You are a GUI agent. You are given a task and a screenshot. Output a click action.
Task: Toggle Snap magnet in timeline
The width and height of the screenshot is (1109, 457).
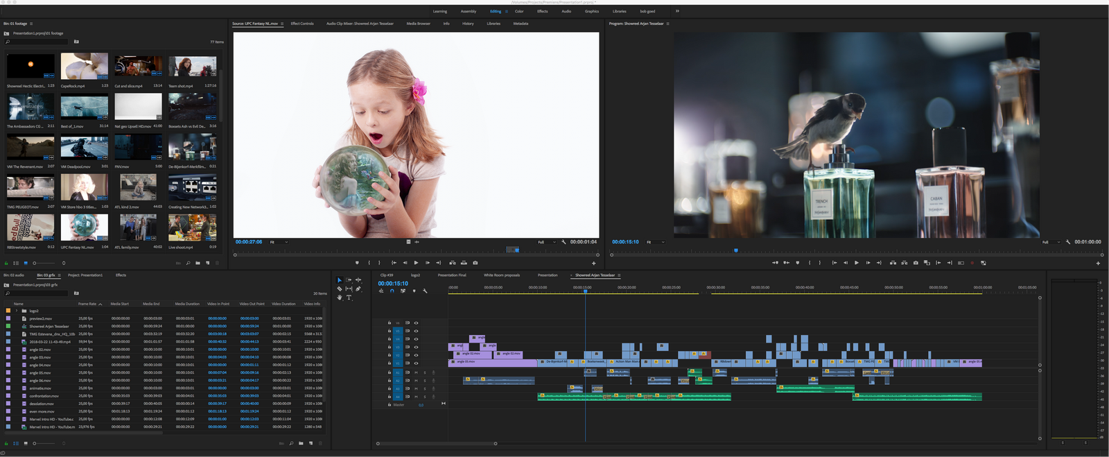point(392,291)
